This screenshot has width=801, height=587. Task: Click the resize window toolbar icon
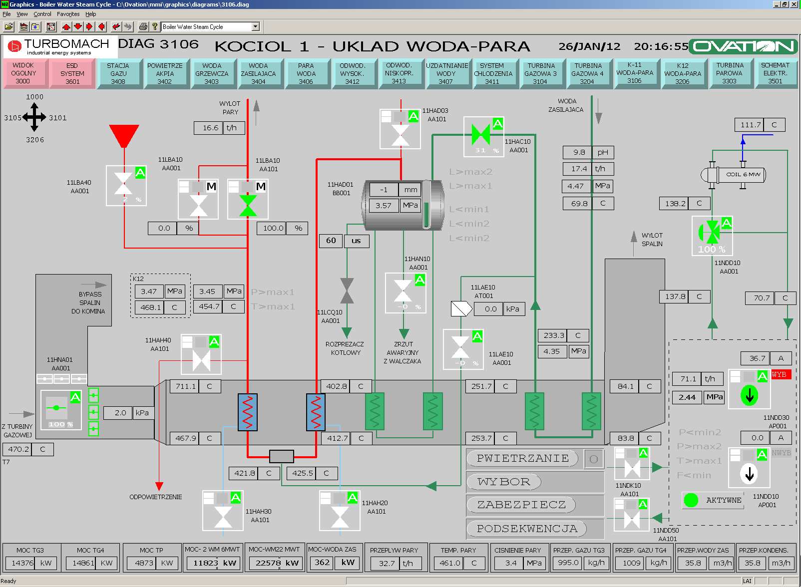click(x=51, y=26)
